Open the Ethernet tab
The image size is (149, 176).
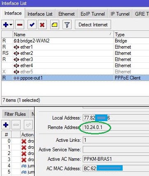[x=67, y=14]
